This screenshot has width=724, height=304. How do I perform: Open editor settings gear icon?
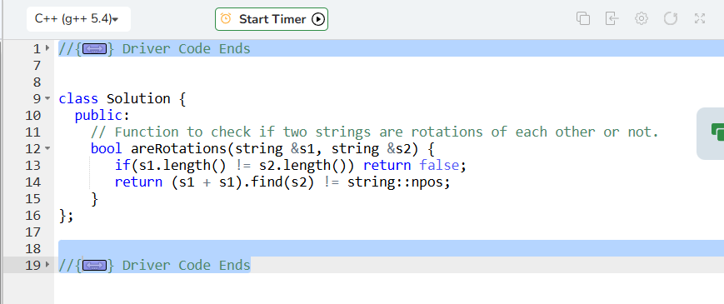coord(642,18)
